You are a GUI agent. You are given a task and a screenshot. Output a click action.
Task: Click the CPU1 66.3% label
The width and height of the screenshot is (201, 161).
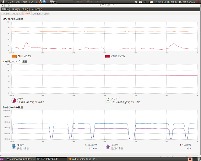24,56
